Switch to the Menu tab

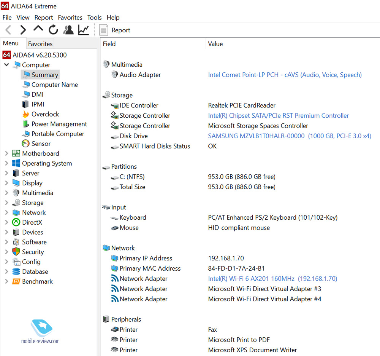pos(11,43)
